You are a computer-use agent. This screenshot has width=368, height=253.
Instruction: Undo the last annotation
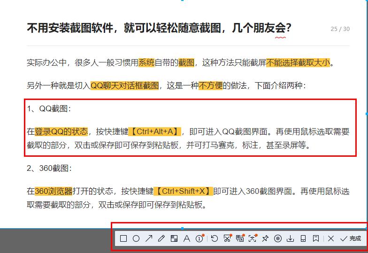[214, 238]
